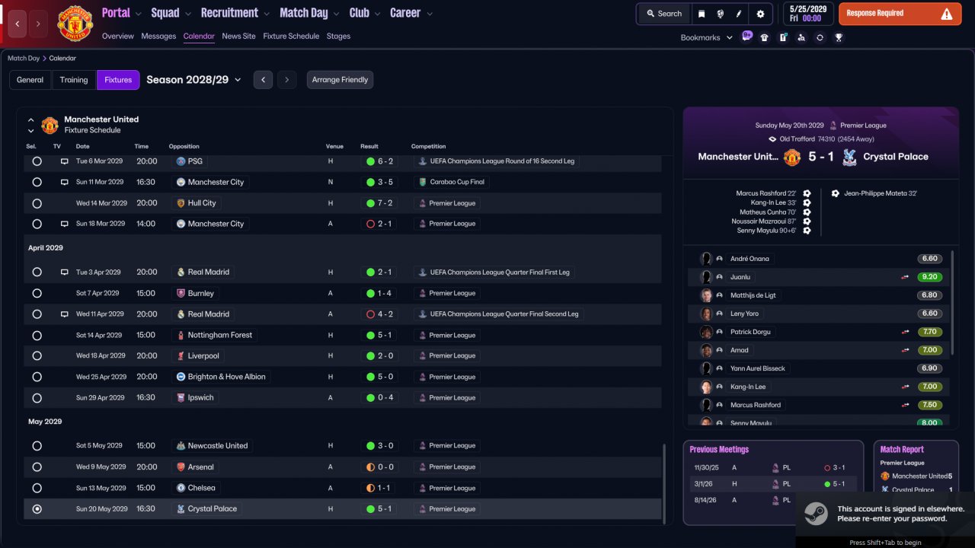Image resolution: width=975 pixels, height=548 pixels.
Task: Open the Messages sub-tab
Action: coord(158,36)
